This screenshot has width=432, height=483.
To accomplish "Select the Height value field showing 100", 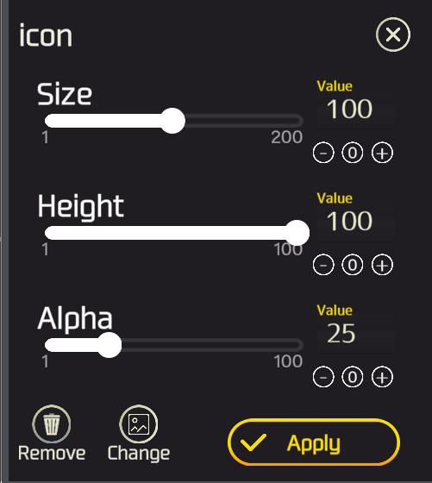I will (356, 222).
